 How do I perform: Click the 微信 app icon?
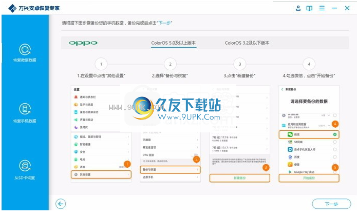click(290, 134)
